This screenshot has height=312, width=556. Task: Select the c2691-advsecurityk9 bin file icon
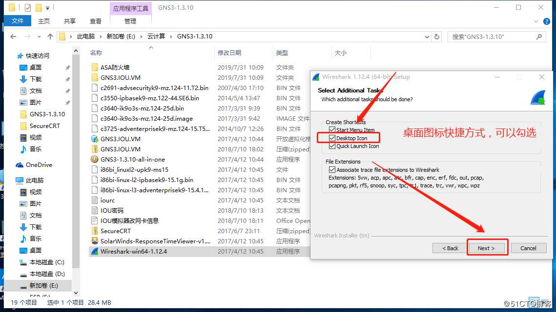click(x=95, y=88)
